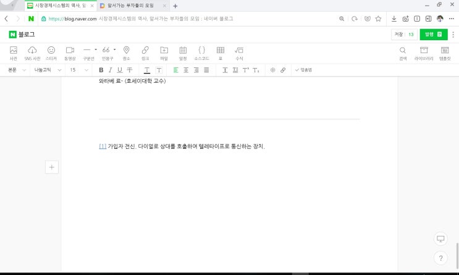
Task: Open the 나눔고딕 font dropdown
Action: 48,70
